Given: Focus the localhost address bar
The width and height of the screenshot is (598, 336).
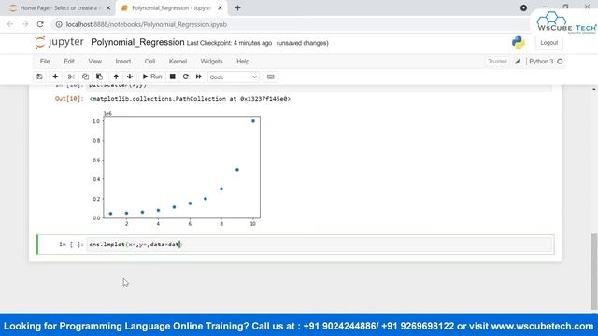Looking at the screenshot, I should click(147, 24).
